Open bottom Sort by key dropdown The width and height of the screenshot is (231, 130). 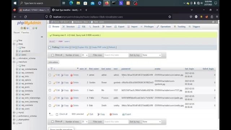[x=152, y=122]
